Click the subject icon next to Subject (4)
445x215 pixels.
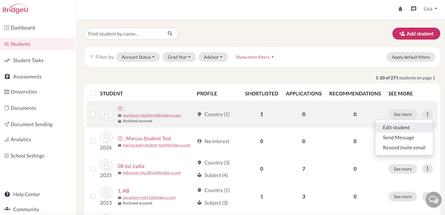click(x=199, y=176)
